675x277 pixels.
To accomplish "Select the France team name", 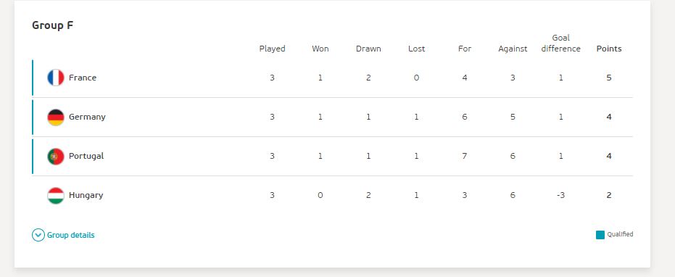I will click(x=83, y=78).
